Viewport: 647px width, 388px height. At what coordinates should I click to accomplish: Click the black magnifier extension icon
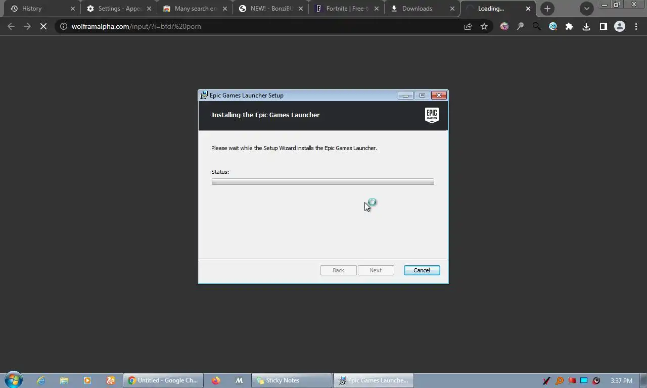[536, 26]
